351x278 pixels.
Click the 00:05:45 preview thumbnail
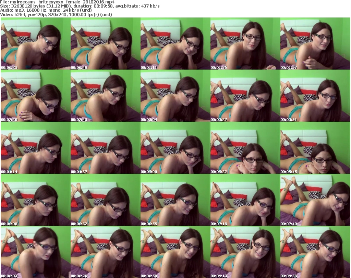click(x=315, y=148)
